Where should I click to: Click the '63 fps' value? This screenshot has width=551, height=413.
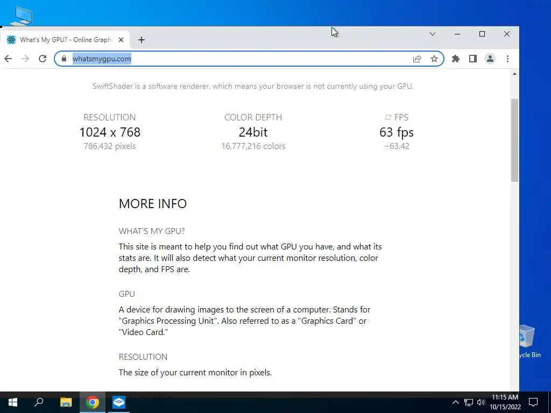(397, 132)
